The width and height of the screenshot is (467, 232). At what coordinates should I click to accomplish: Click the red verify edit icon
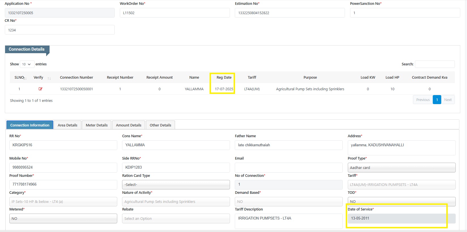[40, 89]
